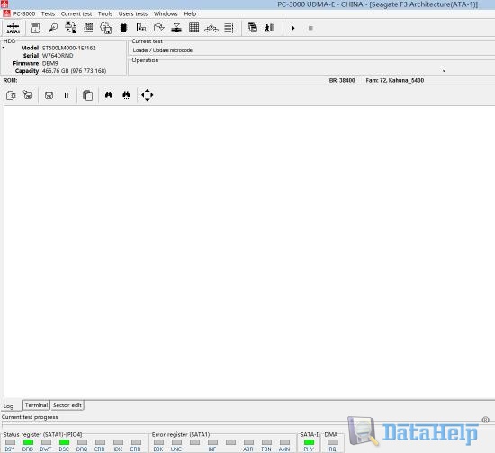This screenshot has height=453, width=495.
Task: Select the Log tab
Action: coord(8,406)
